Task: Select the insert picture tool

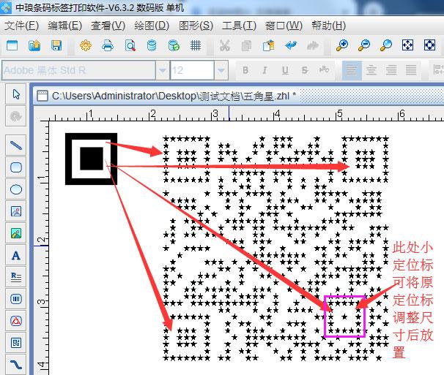Action: (16, 211)
